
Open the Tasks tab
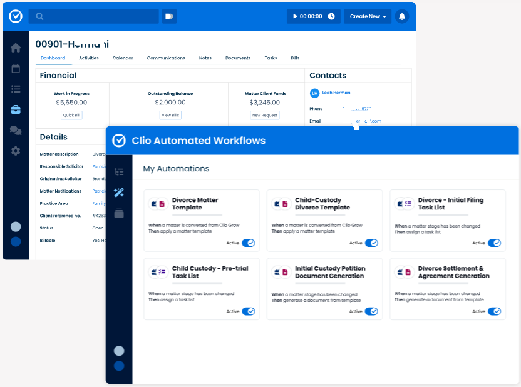[x=271, y=58]
